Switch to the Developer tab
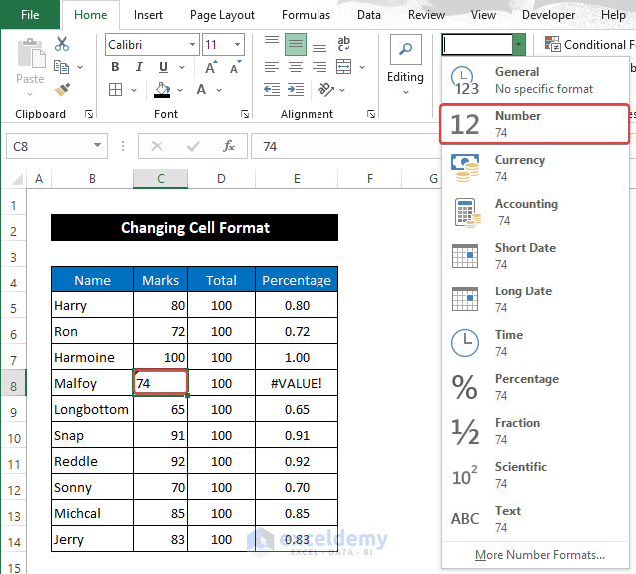 548,15
